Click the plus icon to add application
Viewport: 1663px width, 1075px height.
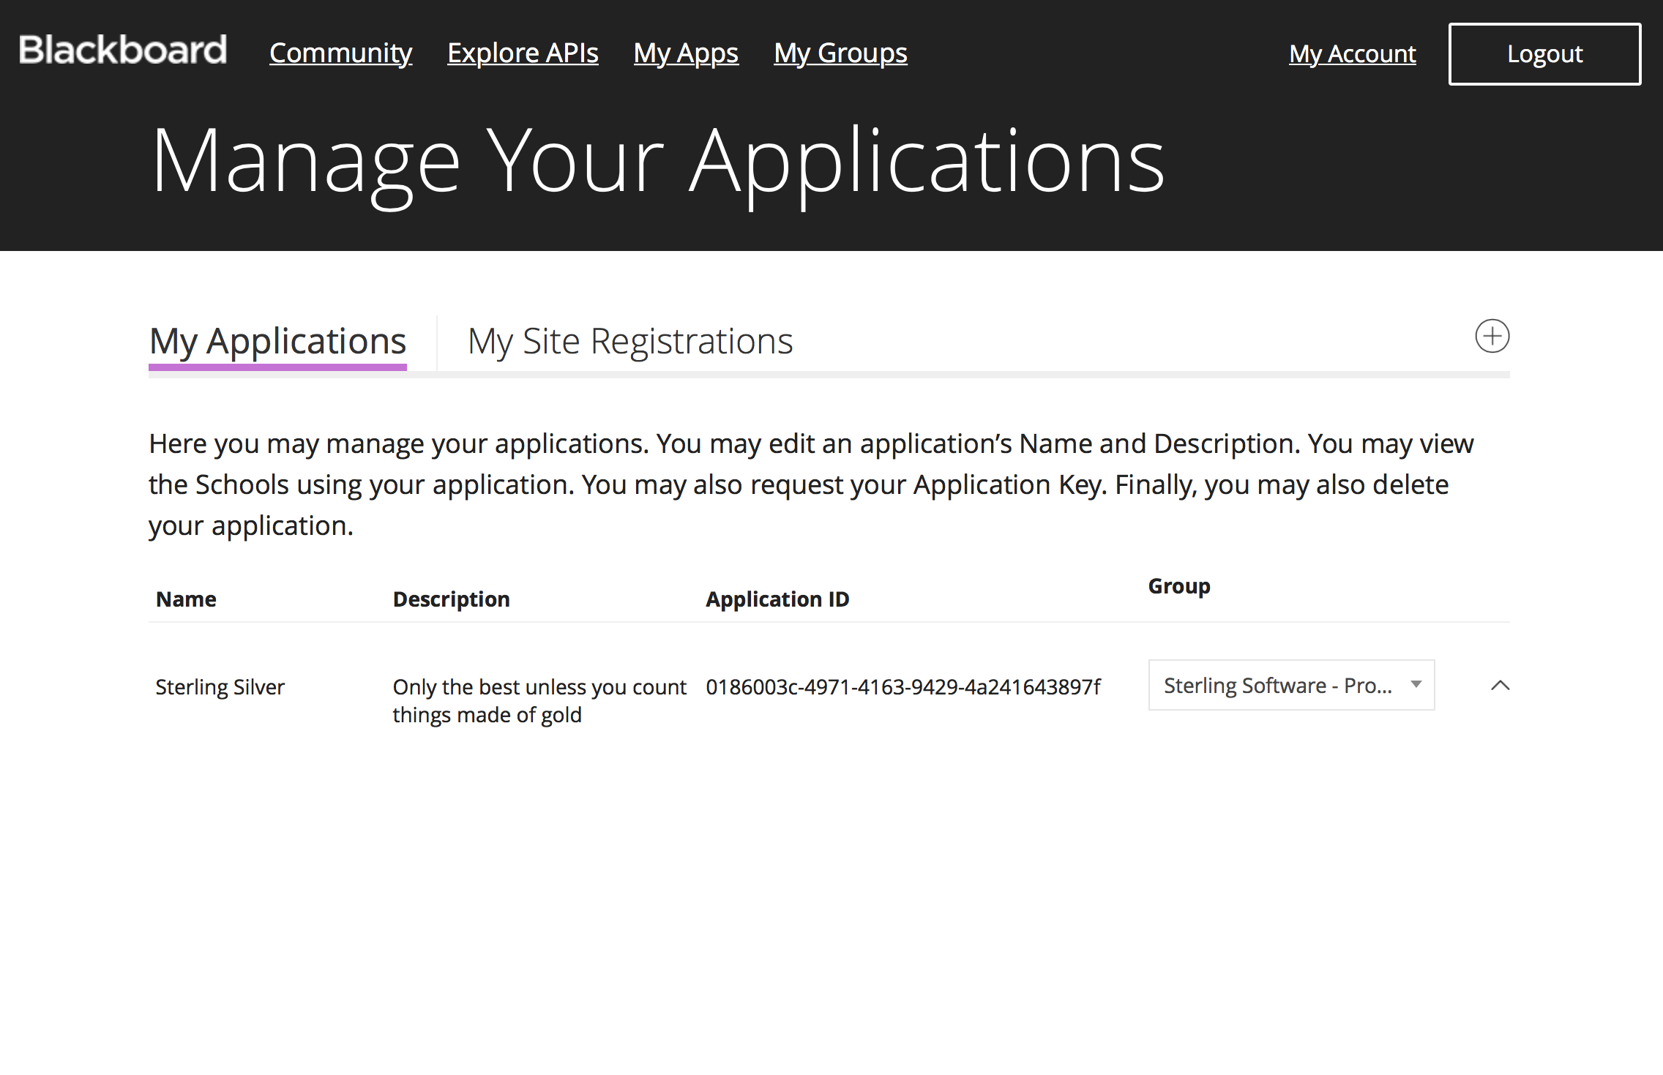(1492, 337)
